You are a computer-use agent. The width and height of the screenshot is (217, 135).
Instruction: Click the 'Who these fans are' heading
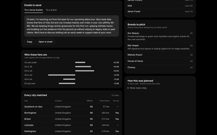[x=36, y=55]
